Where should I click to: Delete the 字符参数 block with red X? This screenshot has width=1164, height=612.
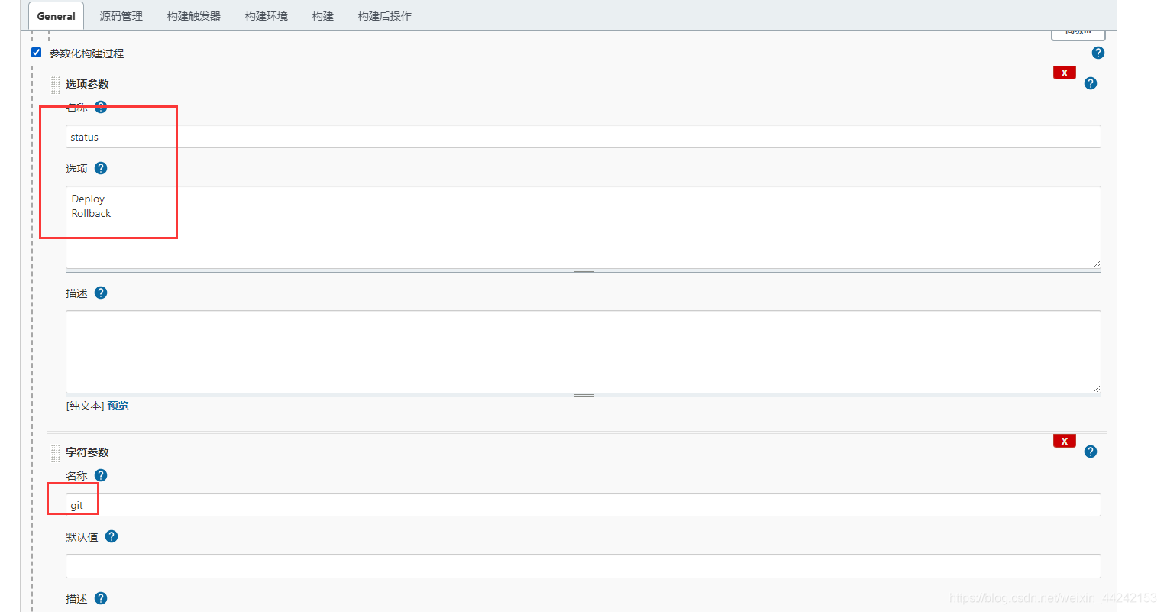(1064, 441)
